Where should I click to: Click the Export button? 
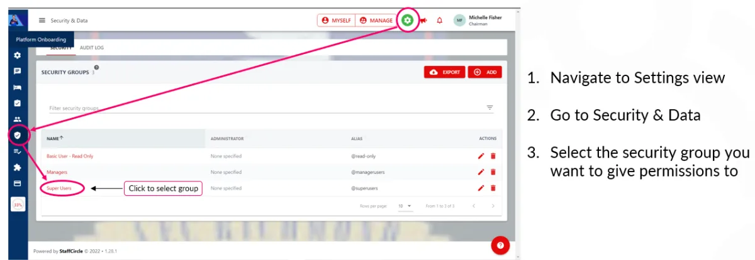pyautogui.click(x=445, y=72)
